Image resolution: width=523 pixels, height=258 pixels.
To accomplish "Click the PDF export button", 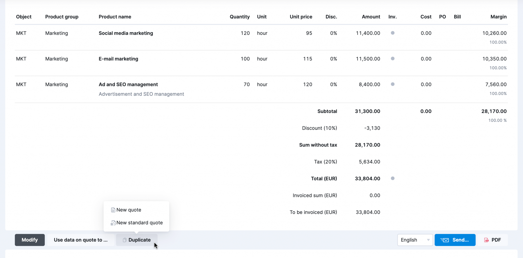I will tap(493, 240).
